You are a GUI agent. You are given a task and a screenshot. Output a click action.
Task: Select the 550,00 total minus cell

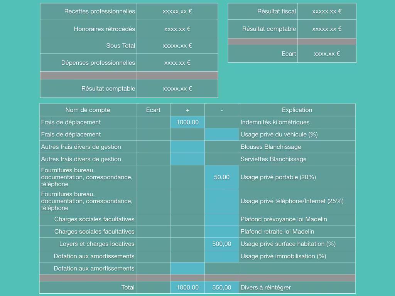[x=222, y=288]
